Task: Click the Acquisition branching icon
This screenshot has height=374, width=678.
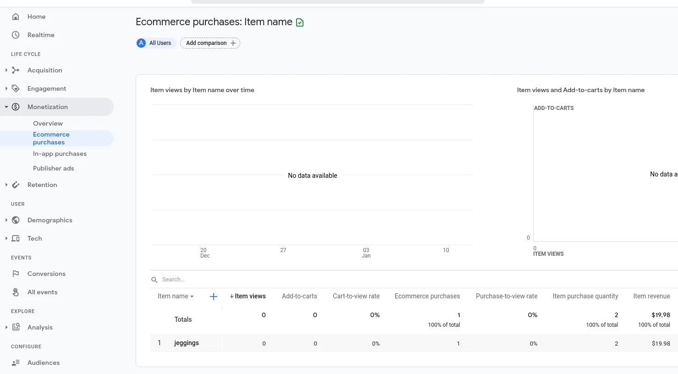Action: coord(16,70)
